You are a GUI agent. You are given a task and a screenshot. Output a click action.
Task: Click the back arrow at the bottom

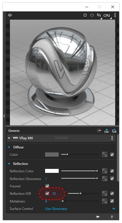click(98, 217)
